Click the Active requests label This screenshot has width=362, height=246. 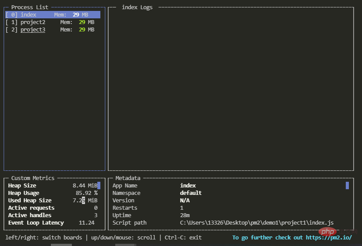click(32, 208)
